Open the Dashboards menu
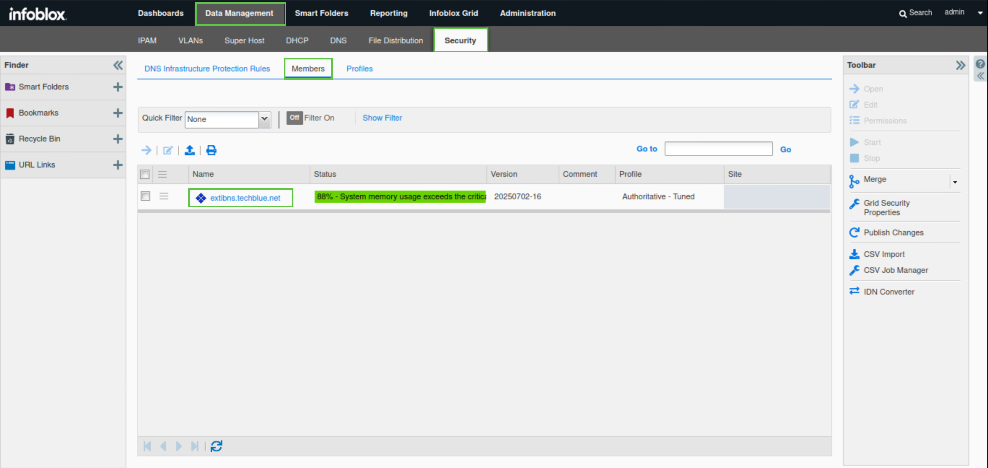988x468 pixels. [x=161, y=13]
